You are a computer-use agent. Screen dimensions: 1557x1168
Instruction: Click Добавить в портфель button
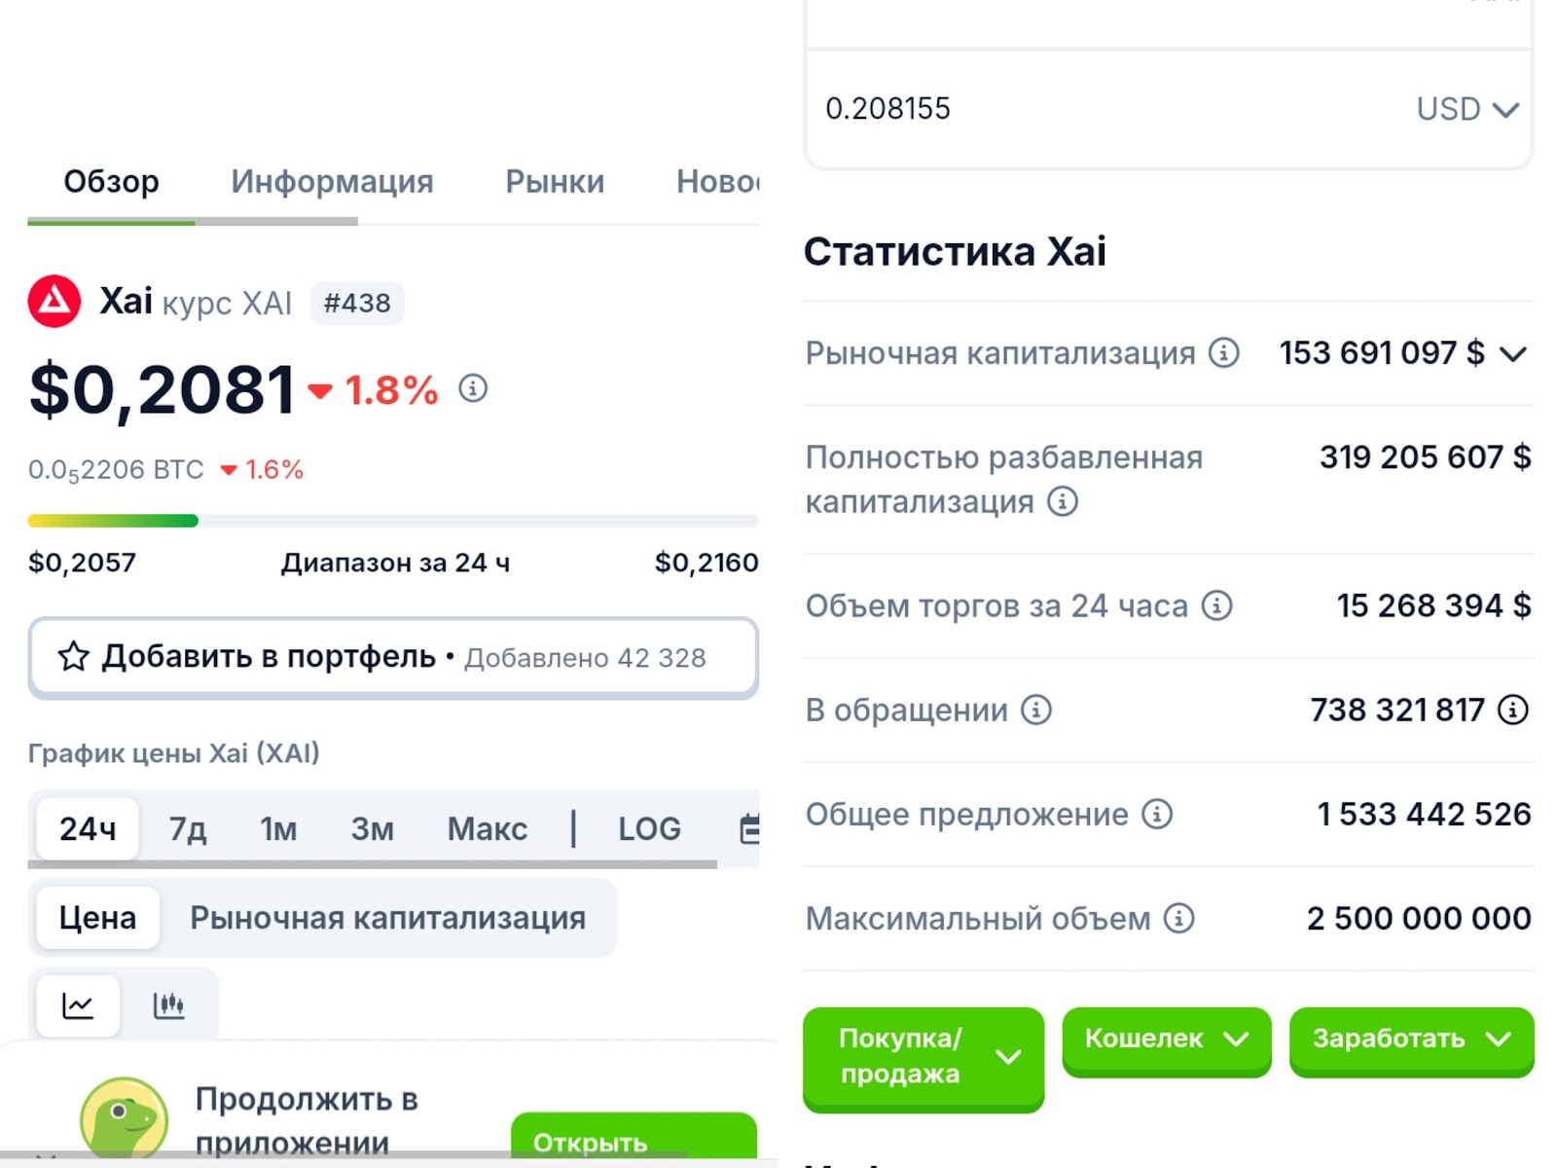393,657
